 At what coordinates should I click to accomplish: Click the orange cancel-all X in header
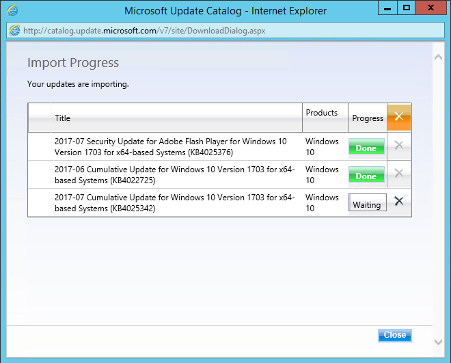399,117
